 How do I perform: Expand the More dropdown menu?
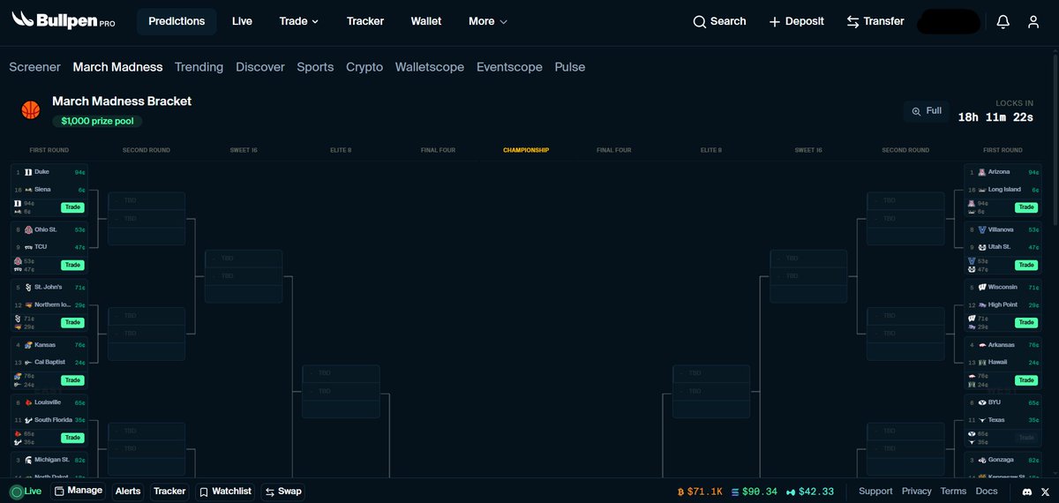[488, 21]
